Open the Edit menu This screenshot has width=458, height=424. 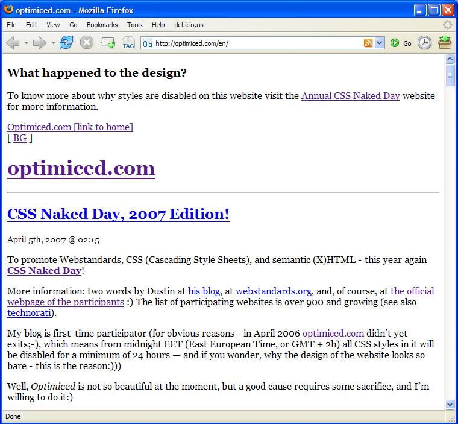(x=31, y=25)
